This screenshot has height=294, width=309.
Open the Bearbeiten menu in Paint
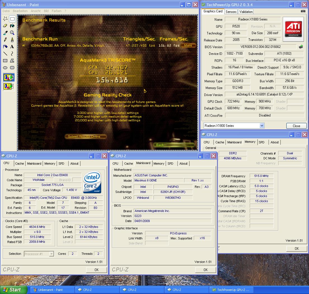point(20,11)
